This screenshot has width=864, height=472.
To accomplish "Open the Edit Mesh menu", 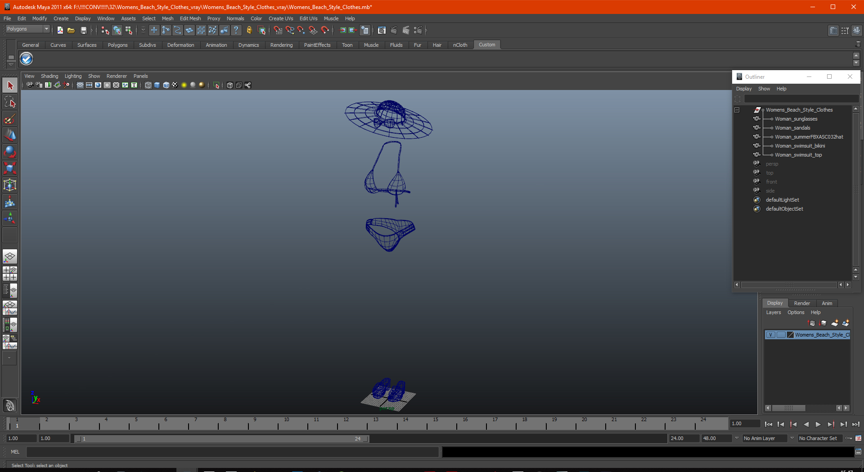I will tap(190, 18).
